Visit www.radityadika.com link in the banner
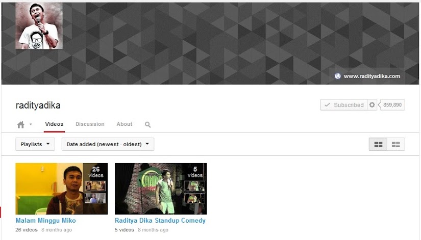Image resolution: width=421 pixels, height=240 pixels. [372, 76]
